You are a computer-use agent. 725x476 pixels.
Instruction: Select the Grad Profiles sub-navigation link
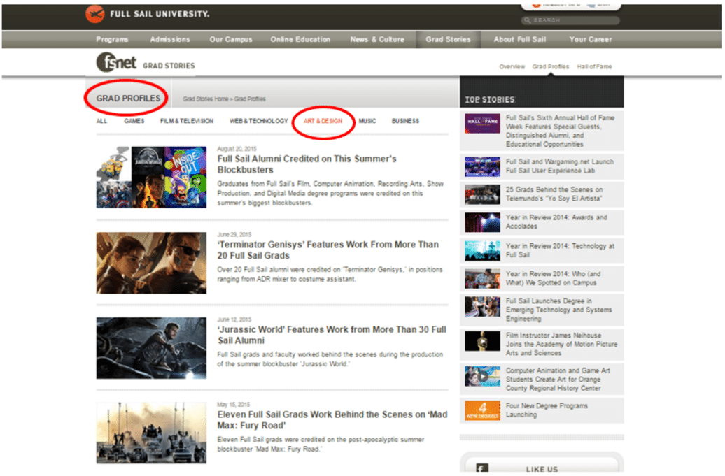click(550, 67)
